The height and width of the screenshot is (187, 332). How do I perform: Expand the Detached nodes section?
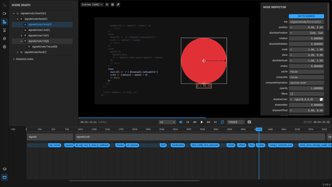[13, 59]
